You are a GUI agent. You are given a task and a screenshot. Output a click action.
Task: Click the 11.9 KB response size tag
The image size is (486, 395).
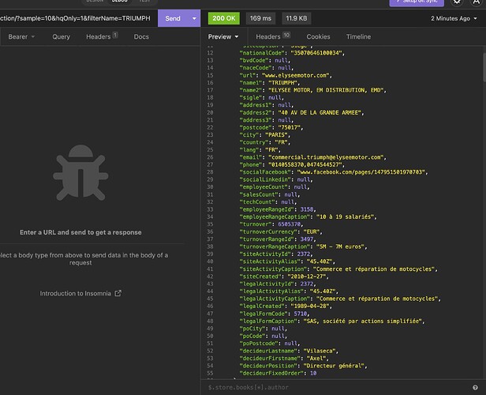pos(297,18)
